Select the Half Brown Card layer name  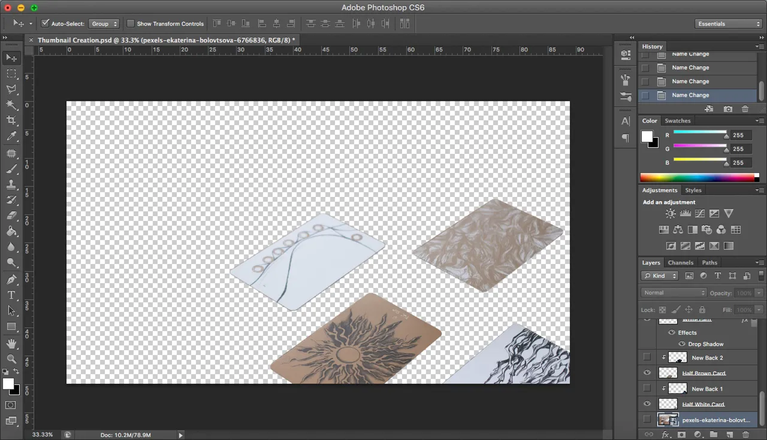[x=703, y=373]
